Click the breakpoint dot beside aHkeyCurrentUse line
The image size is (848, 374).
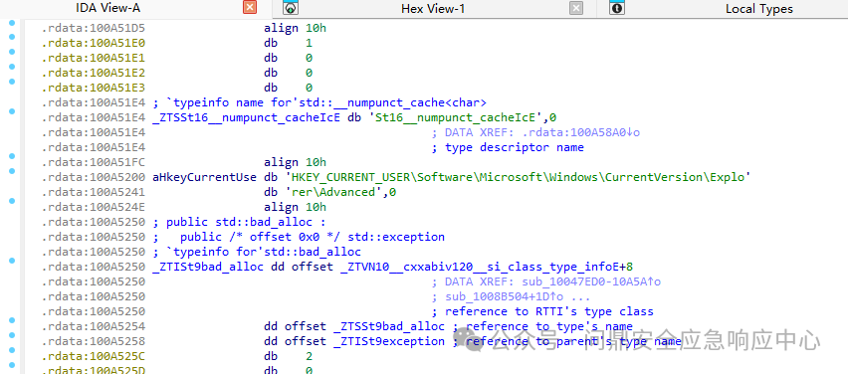12,171
